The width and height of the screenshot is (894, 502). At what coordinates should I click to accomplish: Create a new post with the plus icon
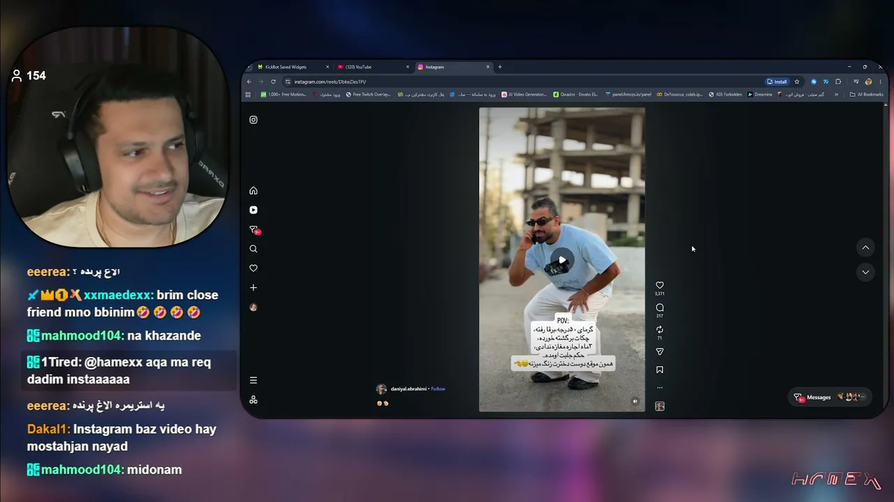click(x=254, y=288)
